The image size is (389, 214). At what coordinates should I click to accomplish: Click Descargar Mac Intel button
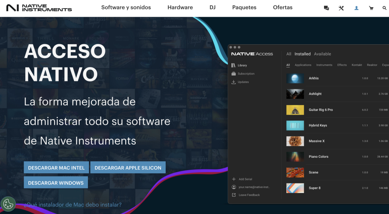56,167
